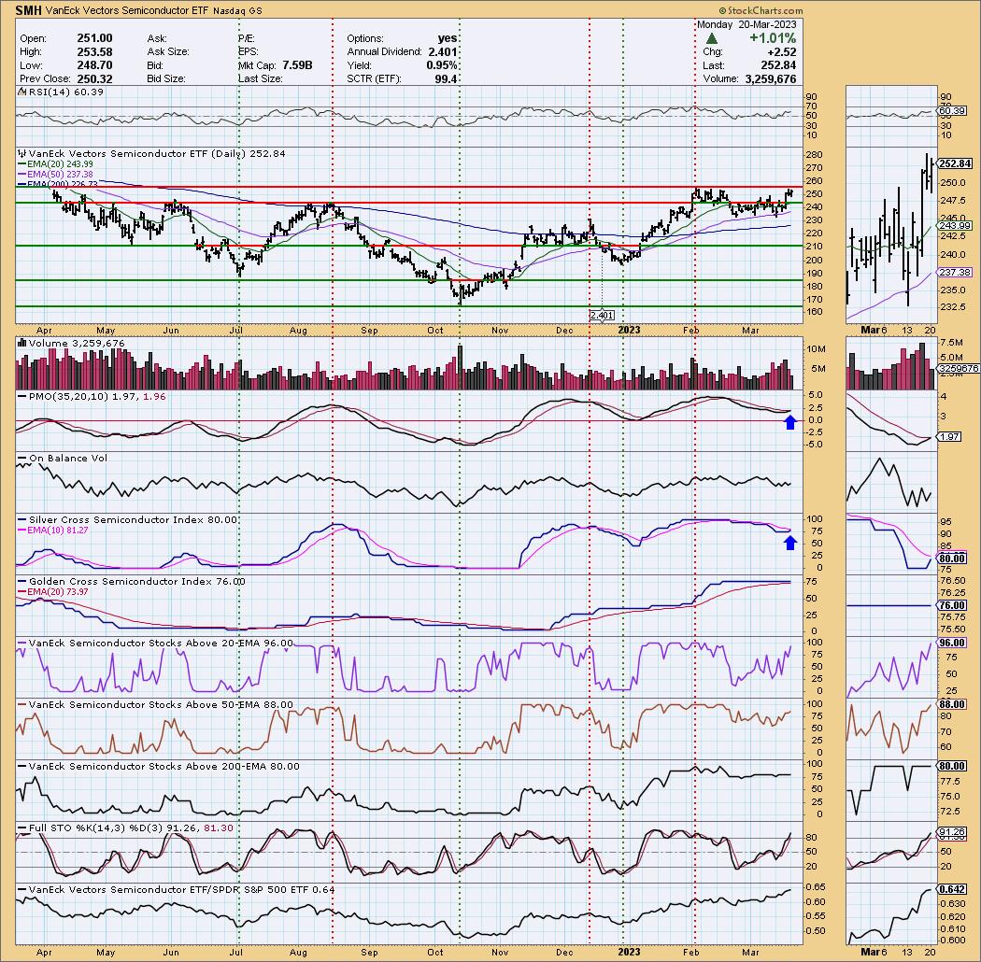Select the SMH ticker symbol

[x=29, y=10]
